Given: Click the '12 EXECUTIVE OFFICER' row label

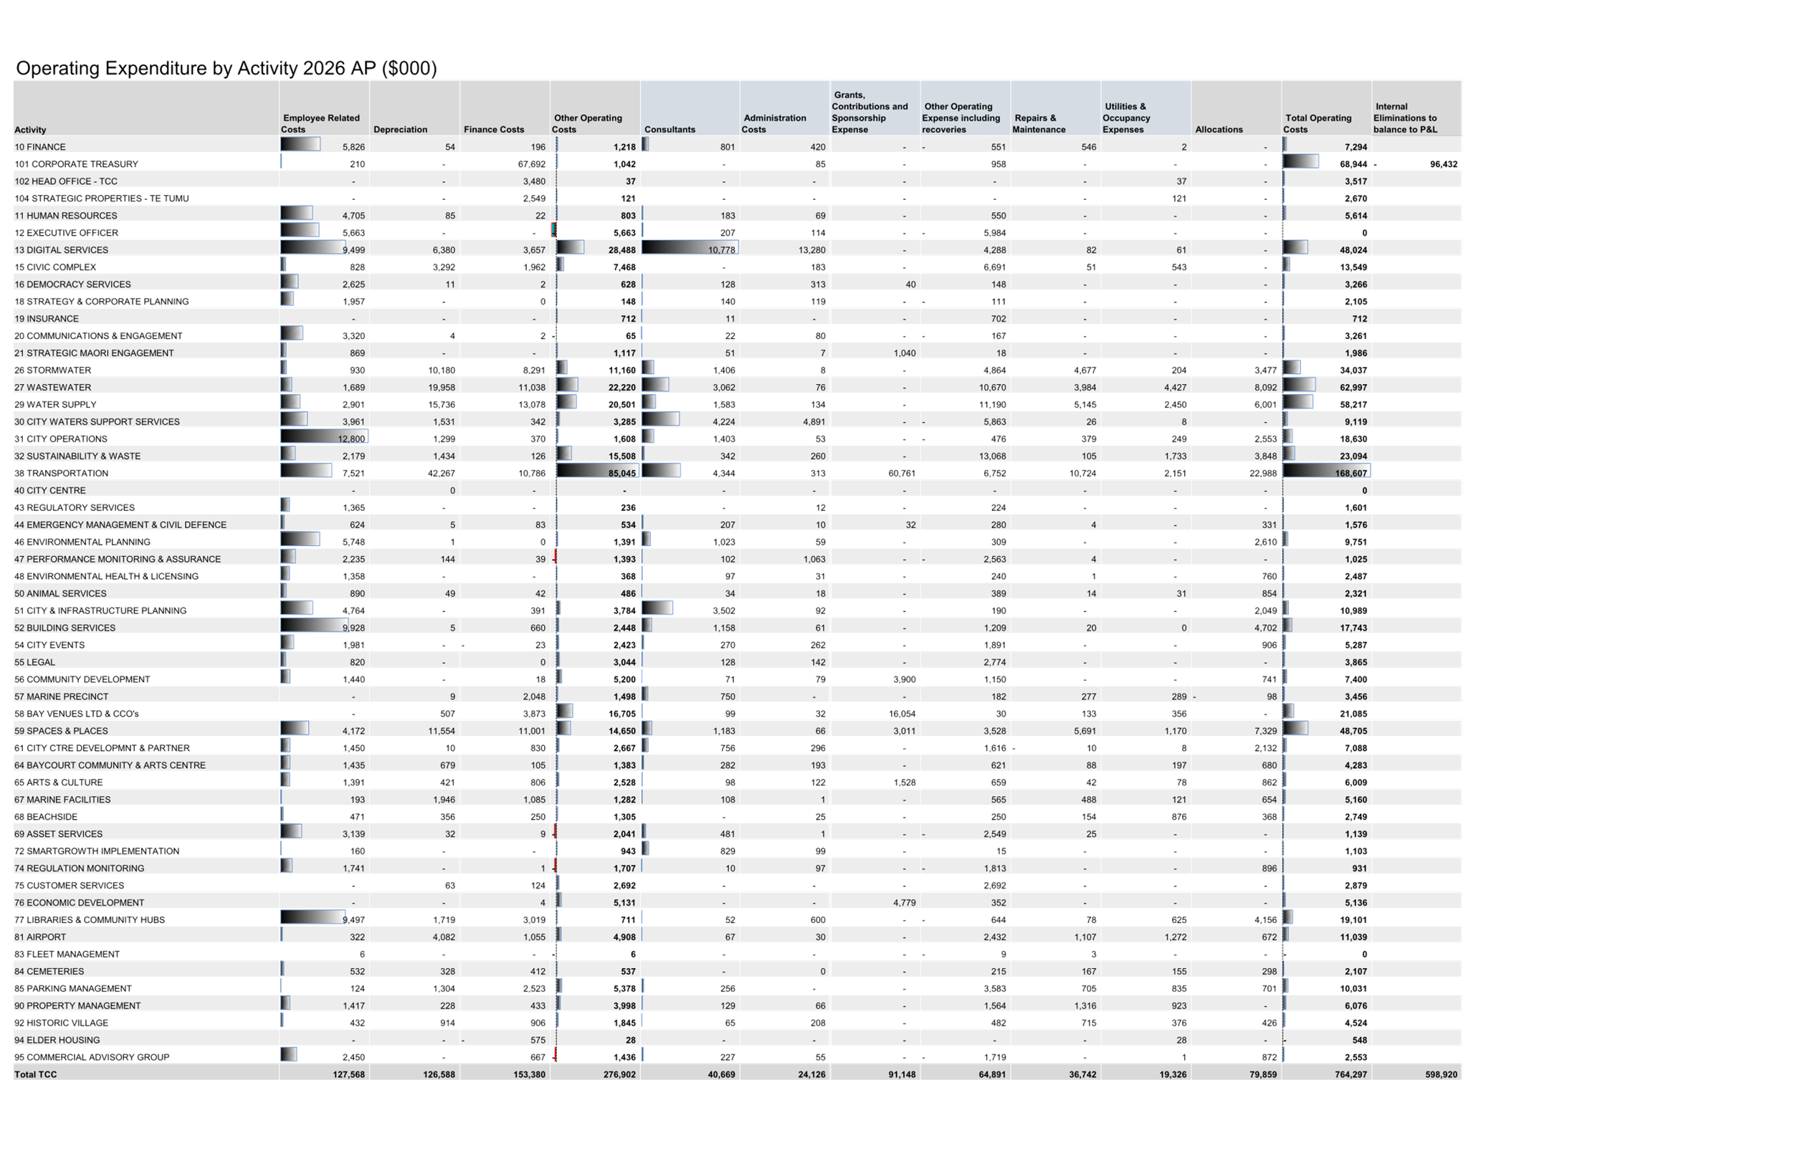Looking at the screenshot, I should [x=67, y=233].
